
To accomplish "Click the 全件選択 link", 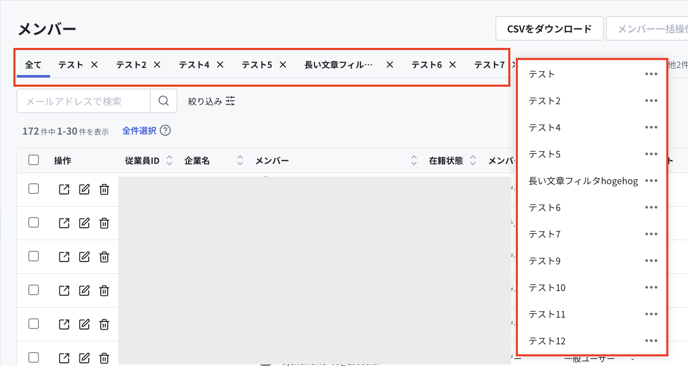I will click(139, 130).
